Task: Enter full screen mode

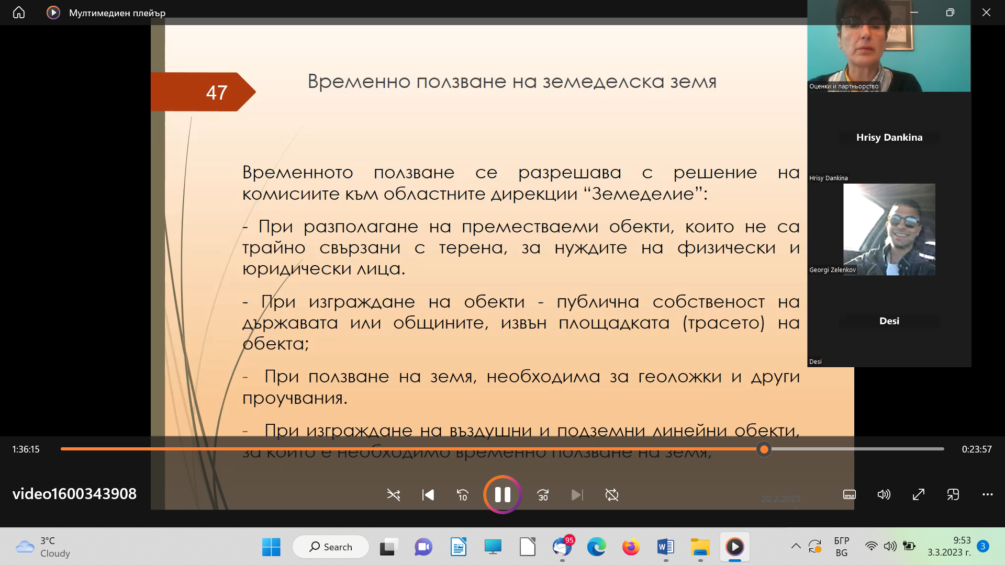Action: click(919, 494)
